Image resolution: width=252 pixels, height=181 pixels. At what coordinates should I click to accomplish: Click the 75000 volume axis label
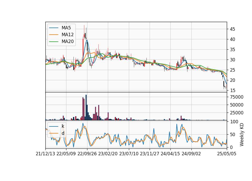click(x=237, y=97)
